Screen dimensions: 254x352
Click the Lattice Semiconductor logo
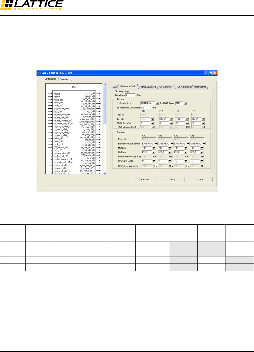tap(31, 5)
